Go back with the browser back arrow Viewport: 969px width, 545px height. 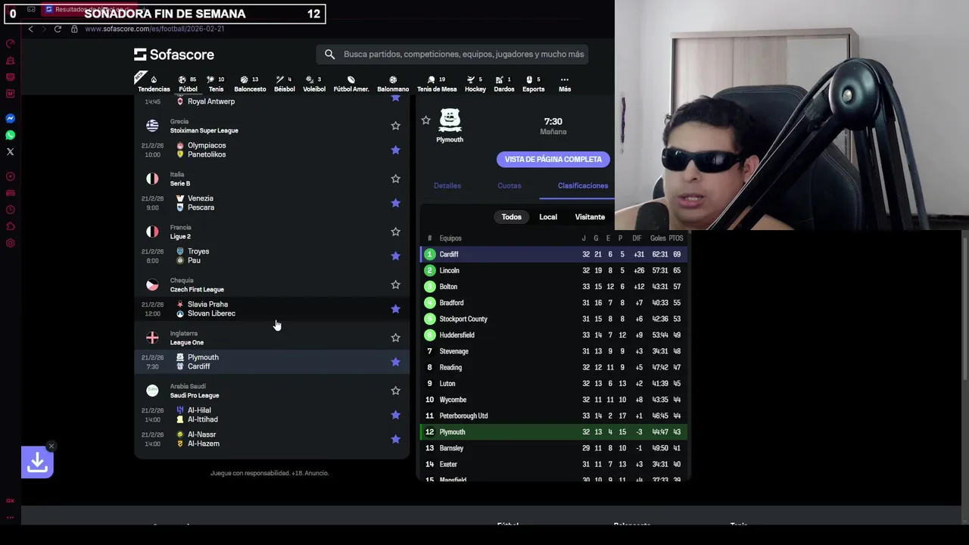(x=30, y=29)
